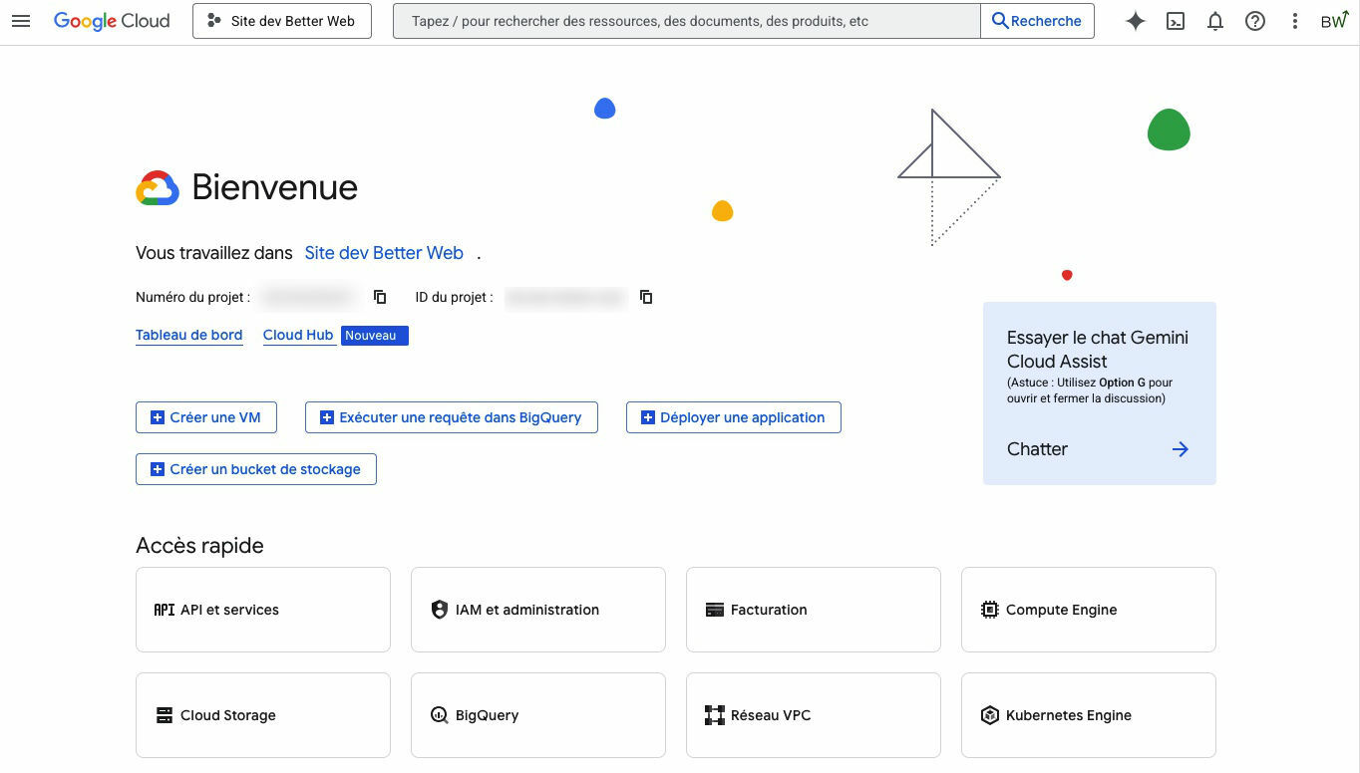1360x773 pixels.
Task: Click Créer un bucket de stockage
Action: tap(256, 469)
